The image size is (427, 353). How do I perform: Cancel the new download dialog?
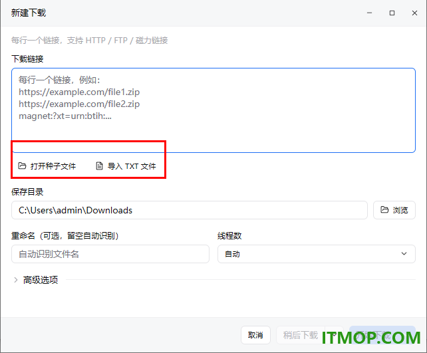pyautogui.click(x=255, y=335)
